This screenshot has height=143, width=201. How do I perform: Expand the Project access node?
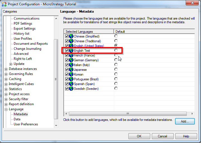click(6, 94)
